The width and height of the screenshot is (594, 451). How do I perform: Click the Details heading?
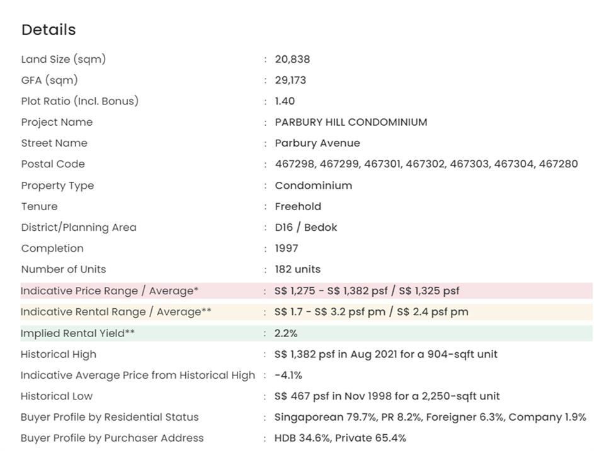pyautogui.click(x=49, y=30)
